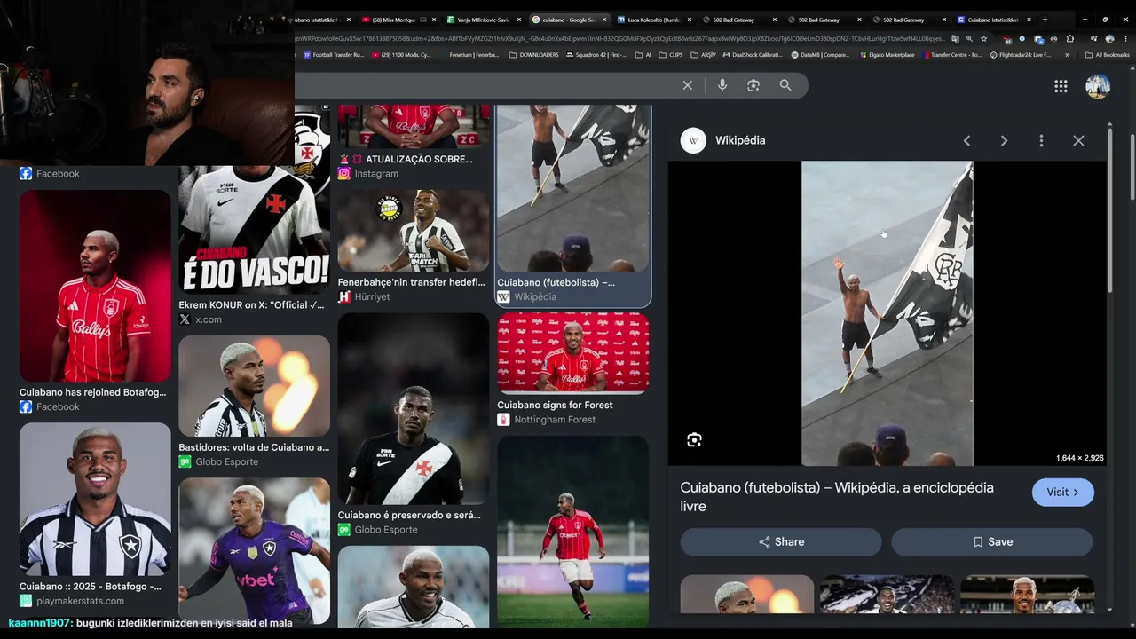Open the 'Elgato Marketplace' bookmark

(x=887, y=55)
